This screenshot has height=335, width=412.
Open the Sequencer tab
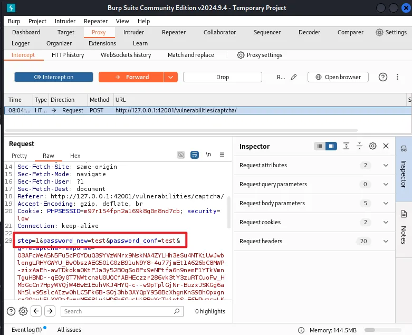267,32
